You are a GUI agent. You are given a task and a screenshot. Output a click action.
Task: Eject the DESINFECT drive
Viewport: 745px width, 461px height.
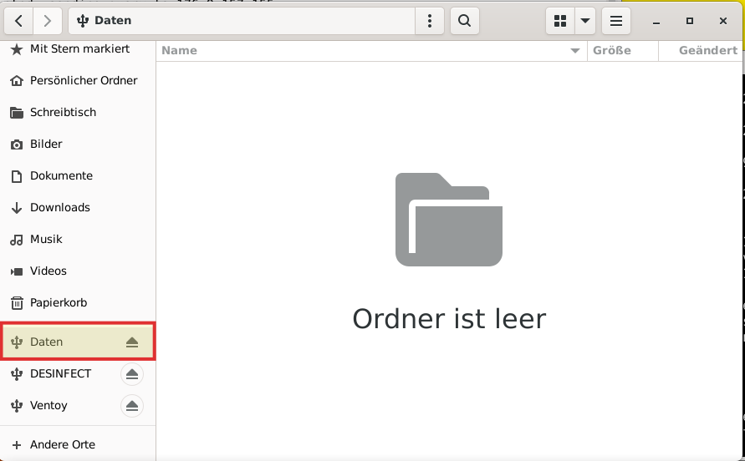[x=132, y=374]
